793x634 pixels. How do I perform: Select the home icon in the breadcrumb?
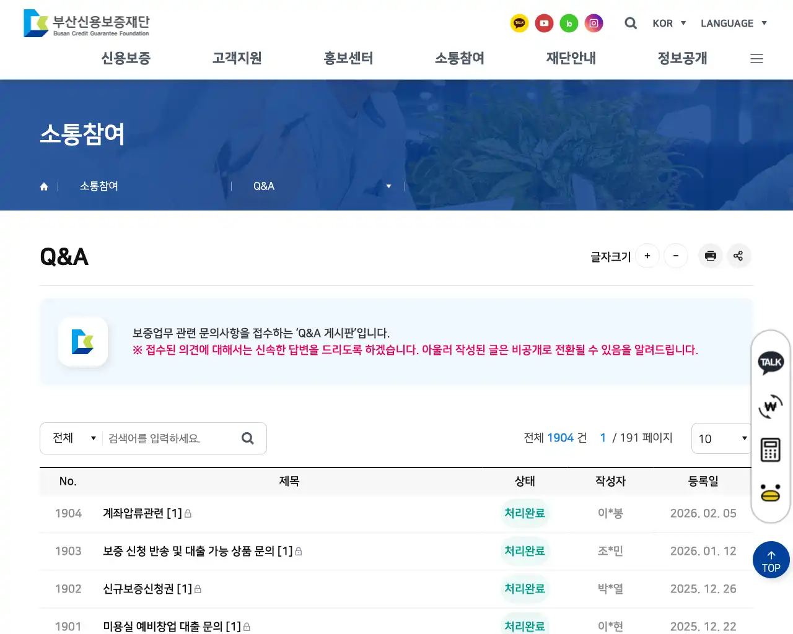[x=44, y=186]
